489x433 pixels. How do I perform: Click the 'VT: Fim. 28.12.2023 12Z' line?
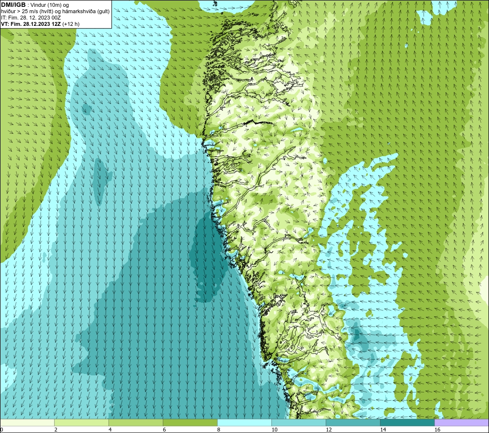31,24
